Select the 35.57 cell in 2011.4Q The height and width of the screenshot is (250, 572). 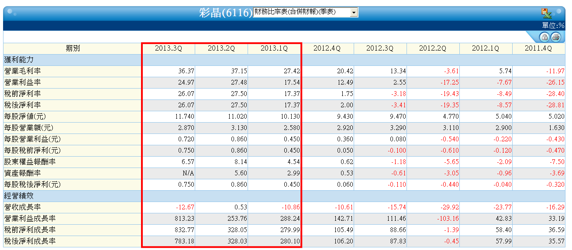point(556,241)
